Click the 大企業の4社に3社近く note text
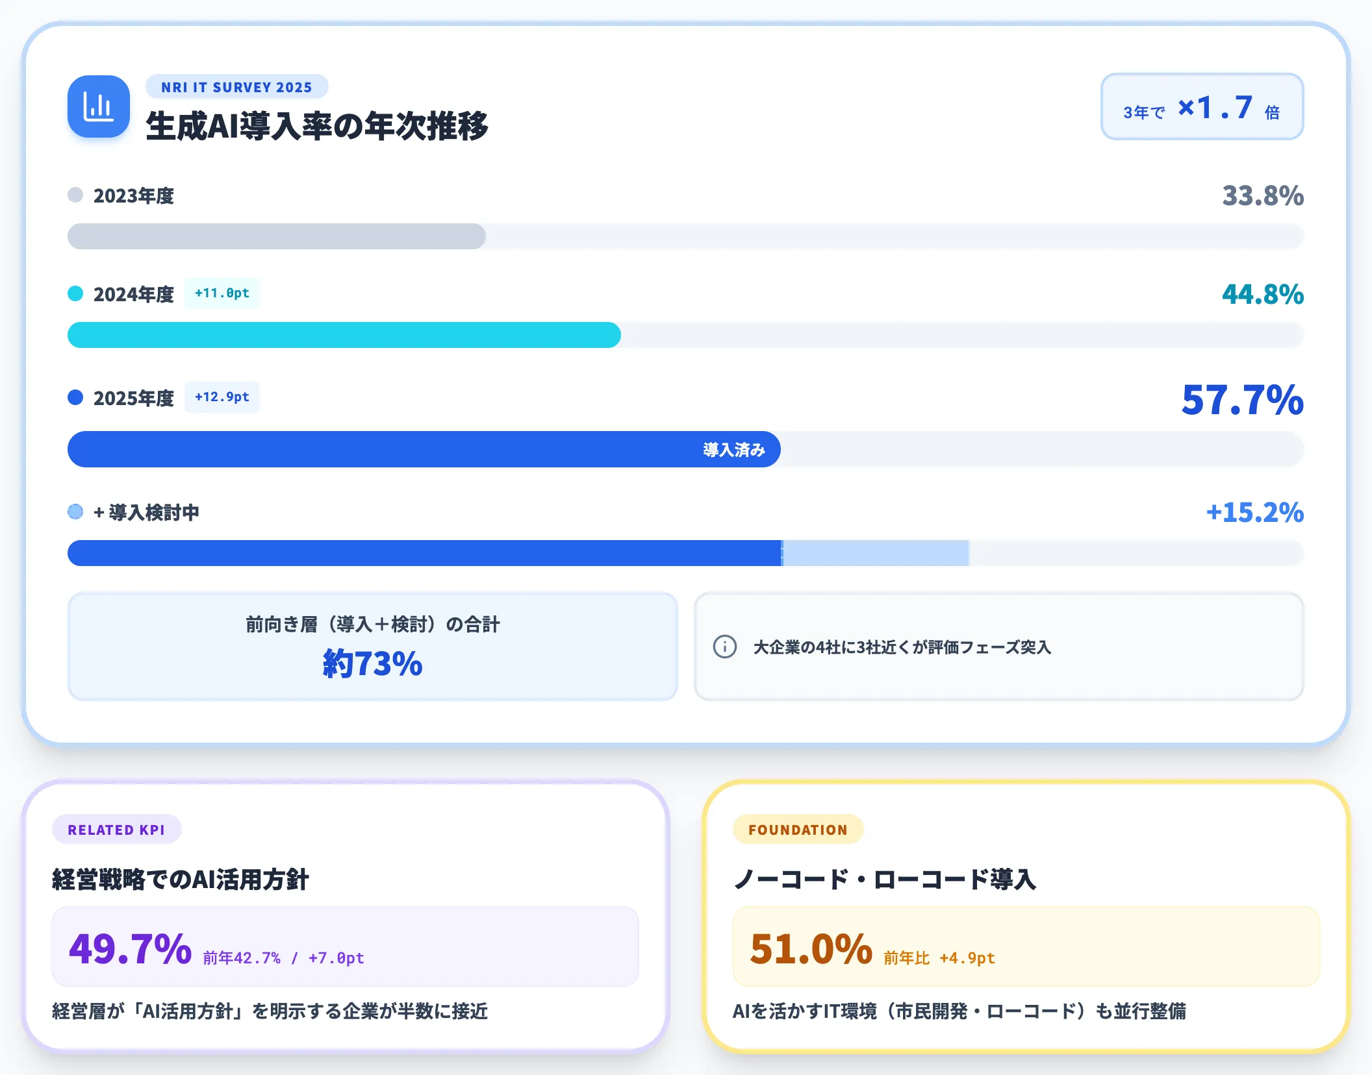Image resolution: width=1372 pixels, height=1075 pixels. (902, 647)
